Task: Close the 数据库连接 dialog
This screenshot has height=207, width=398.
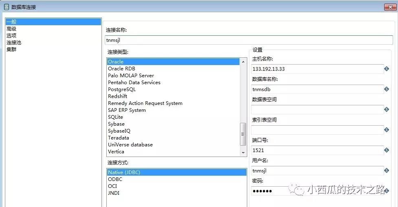Action: tap(390, 7)
